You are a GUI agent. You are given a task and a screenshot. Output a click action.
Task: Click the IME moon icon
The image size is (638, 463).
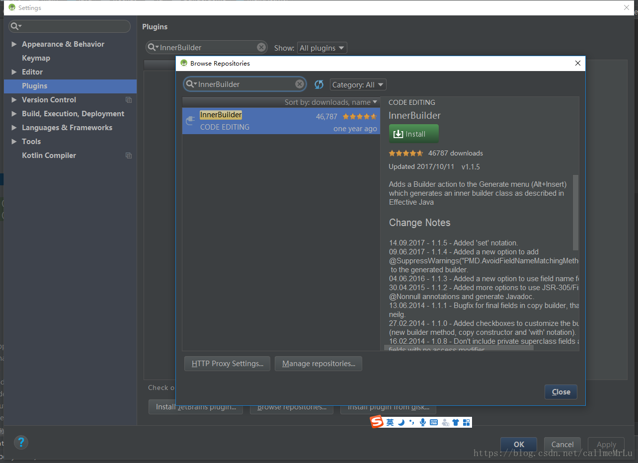(401, 422)
